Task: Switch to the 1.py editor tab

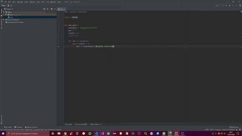Action: (61, 9)
